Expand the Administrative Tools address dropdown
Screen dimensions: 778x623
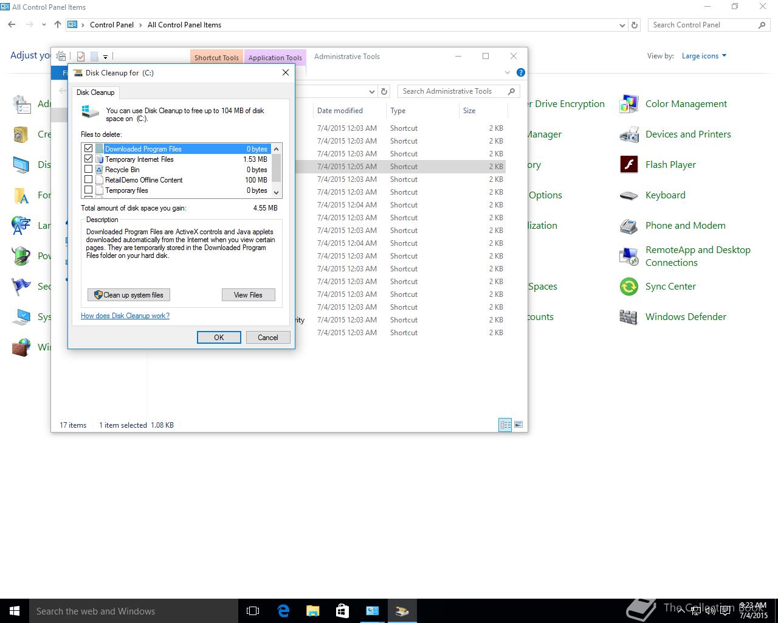click(372, 91)
